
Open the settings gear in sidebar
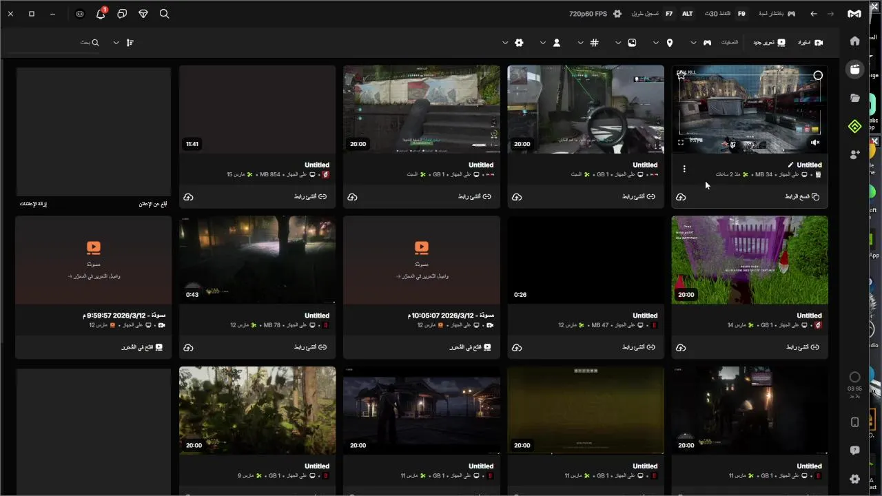(x=854, y=479)
